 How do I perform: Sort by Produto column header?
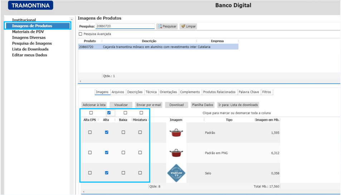point(90,41)
